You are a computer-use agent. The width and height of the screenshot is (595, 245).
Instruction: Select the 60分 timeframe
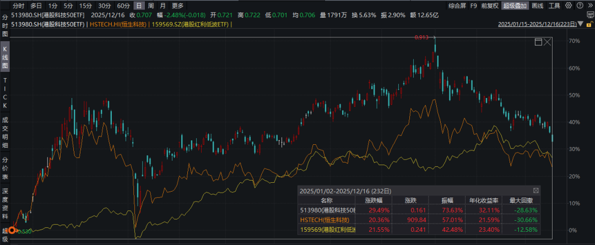click(123, 6)
